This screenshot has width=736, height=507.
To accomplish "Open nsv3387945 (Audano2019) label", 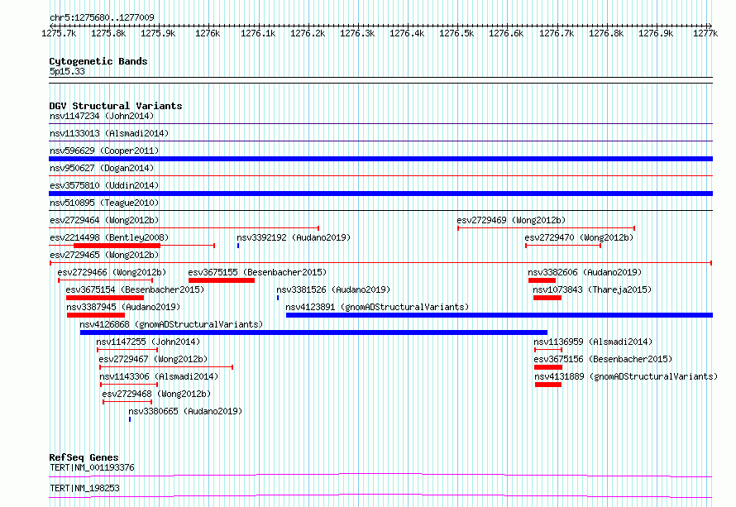I will coord(123,307).
